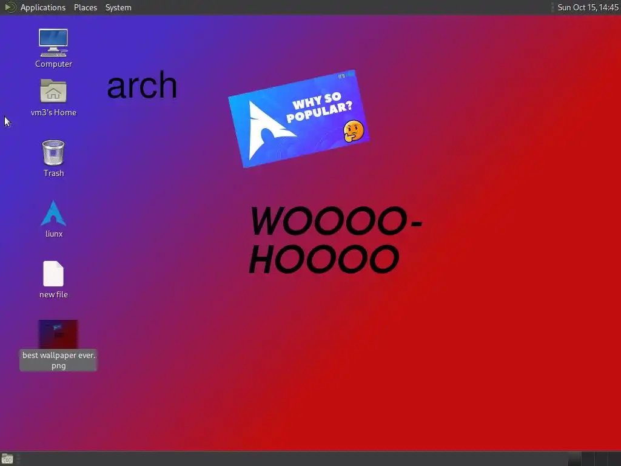Open the Applications menu
The width and height of the screenshot is (621, 466).
pos(43,7)
